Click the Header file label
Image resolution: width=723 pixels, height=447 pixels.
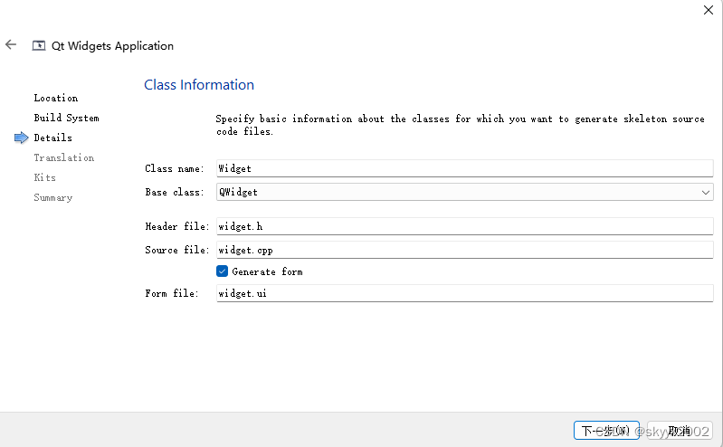coord(177,226)
